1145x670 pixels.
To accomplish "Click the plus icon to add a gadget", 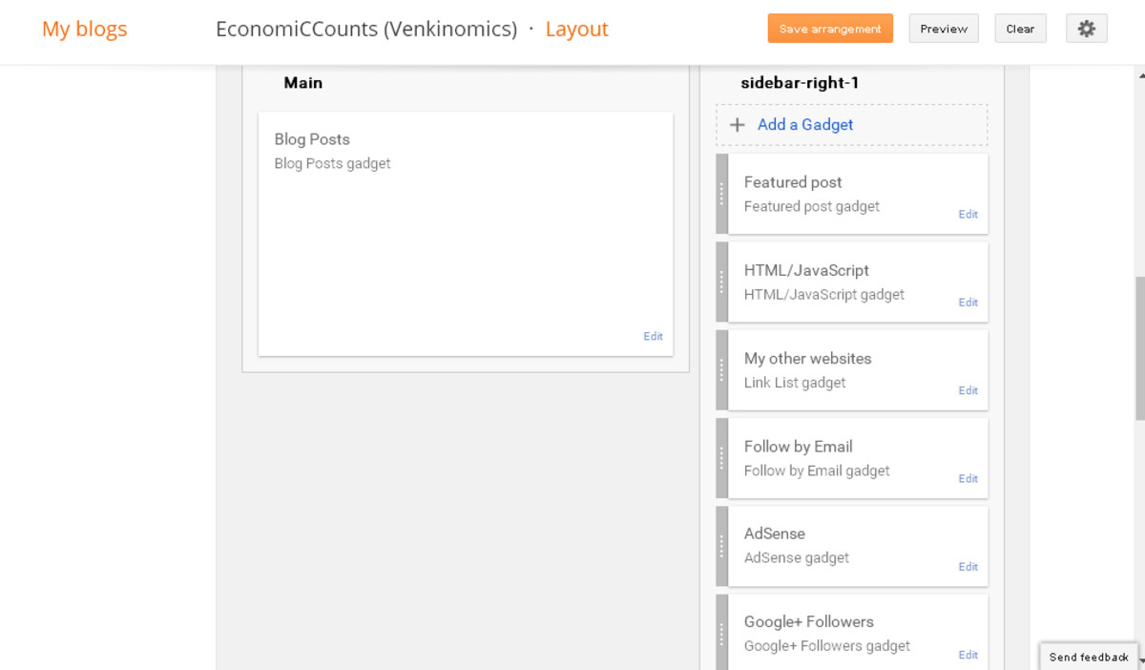I will (x=737, y=124).
